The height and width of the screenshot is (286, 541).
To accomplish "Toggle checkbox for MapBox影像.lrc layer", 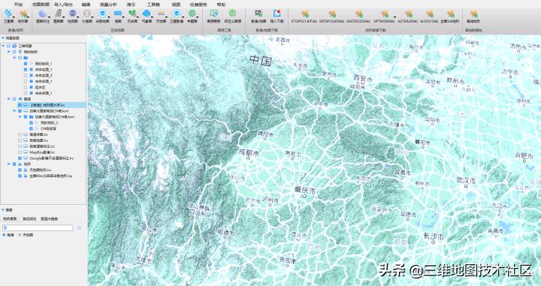I will (20, 152).
